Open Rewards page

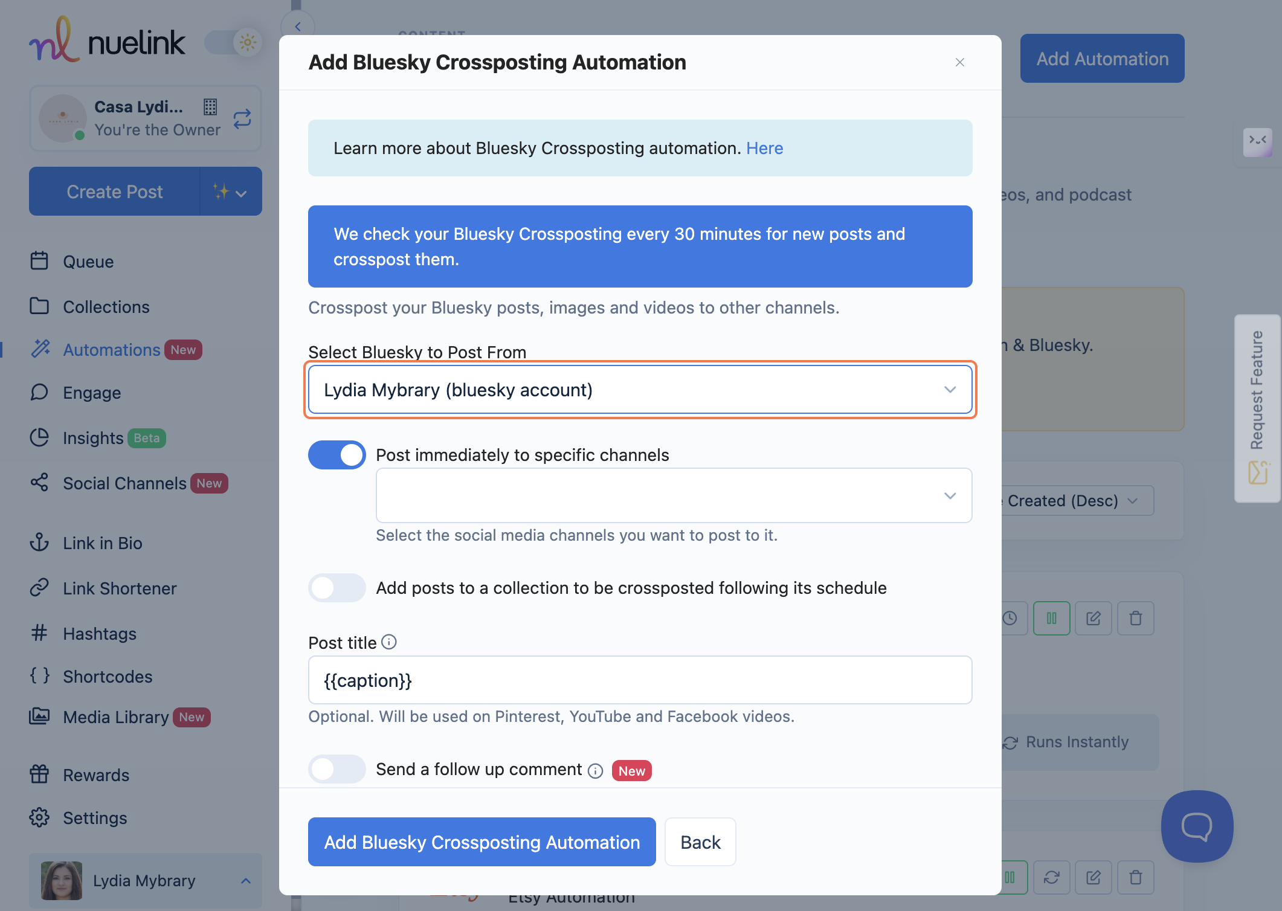(x=96, y=775)
